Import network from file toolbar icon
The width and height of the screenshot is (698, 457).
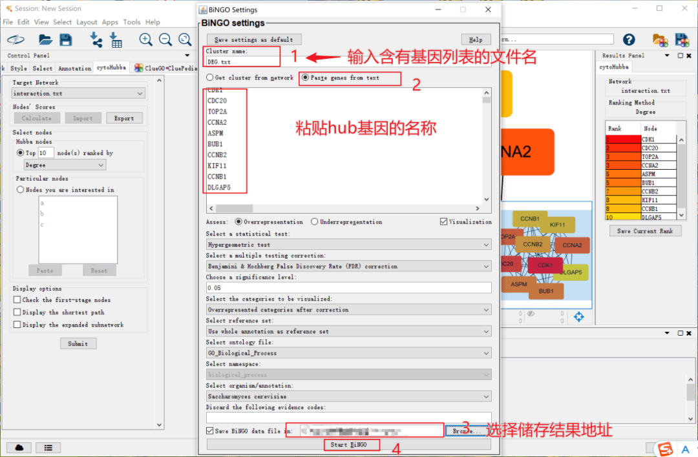click(x=96, y=39)
